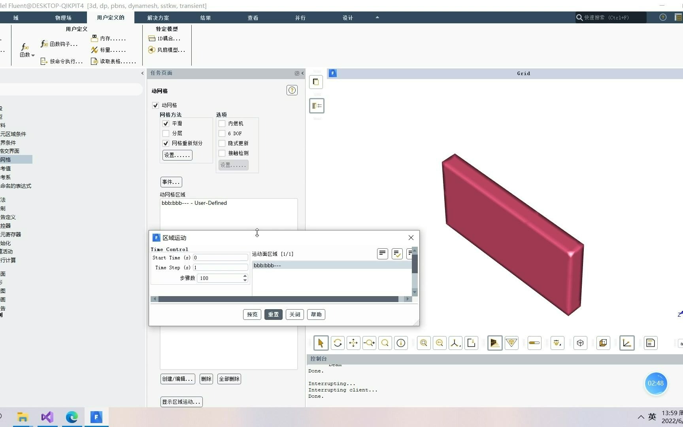The height and width of the screenshot is (427, 683).
Task: Click the isometric cube view icon
Action: (x=580, y=343)
